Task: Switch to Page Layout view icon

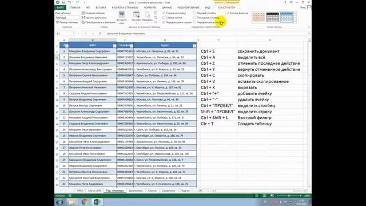Action: [x=264, y=196]
